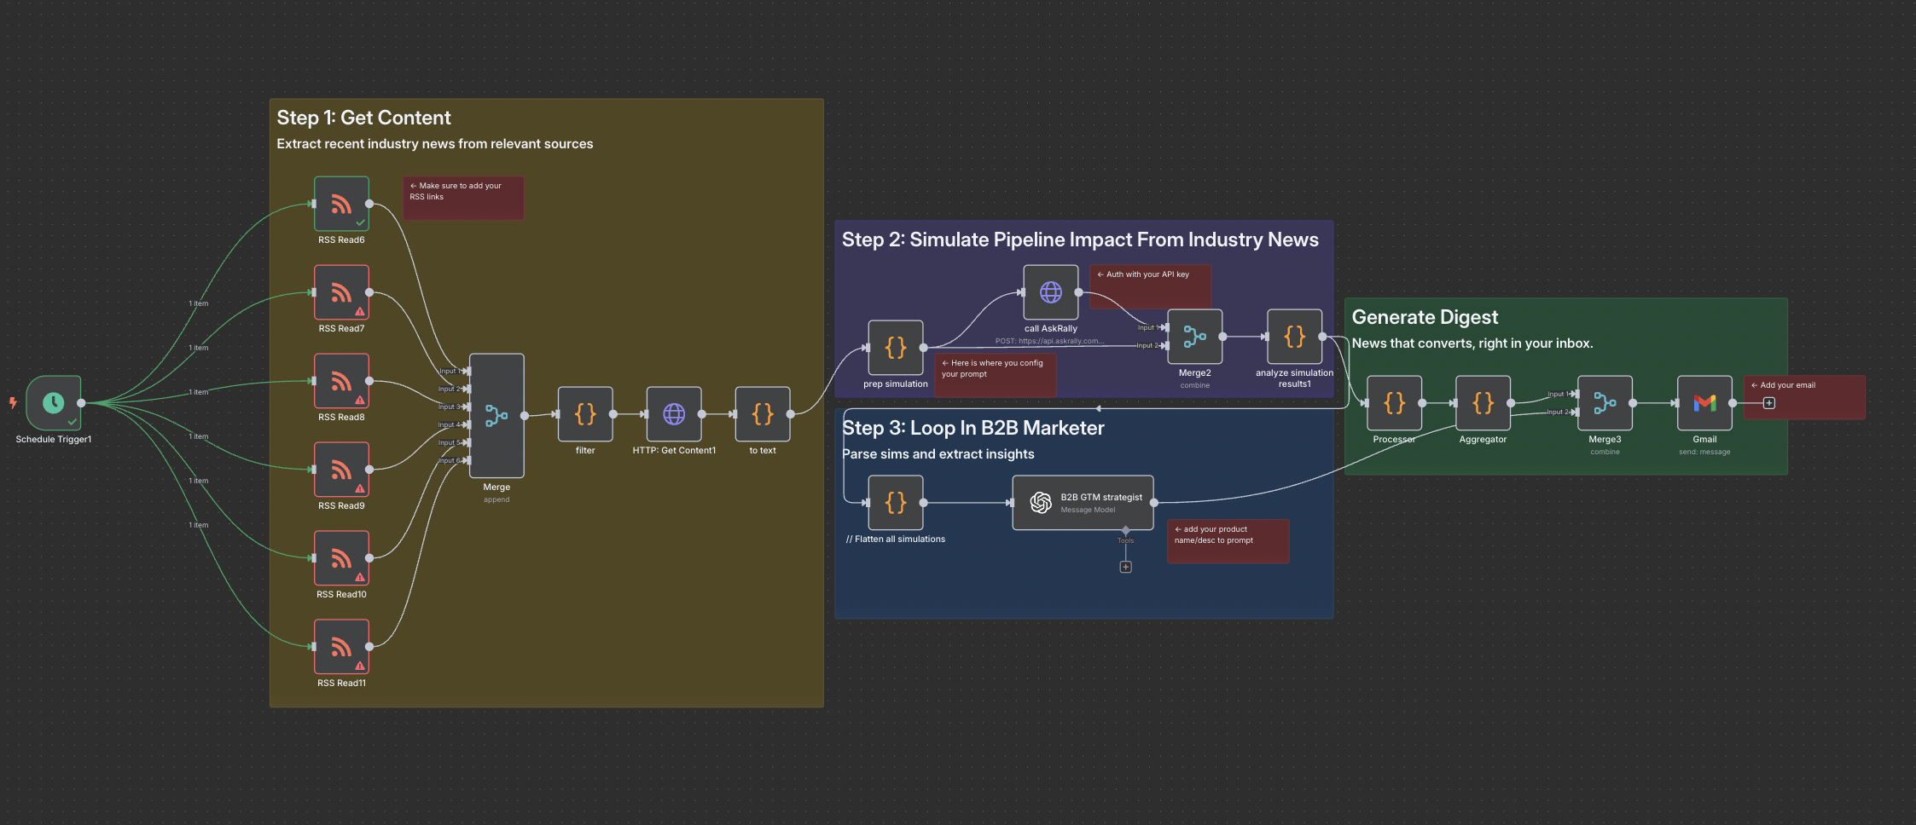Select the 'Add your email' sticky note
This screenshot has width=1916, height=825.
coord(1805,398)
